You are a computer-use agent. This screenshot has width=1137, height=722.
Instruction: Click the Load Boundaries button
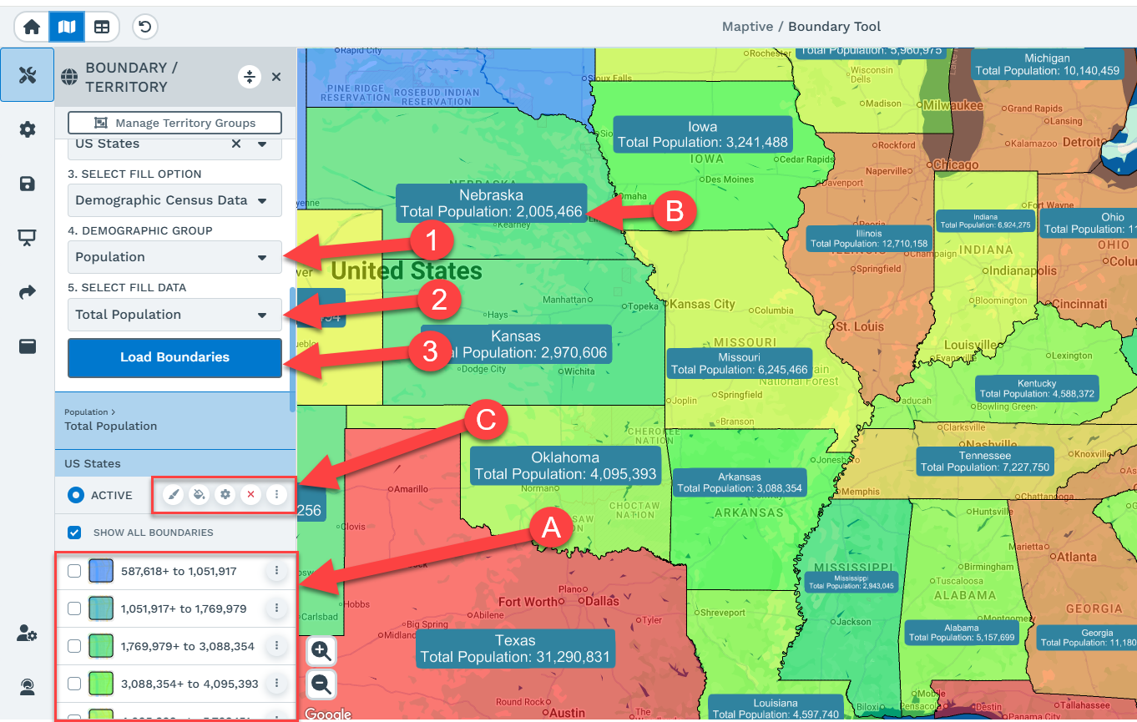(174, 357)
